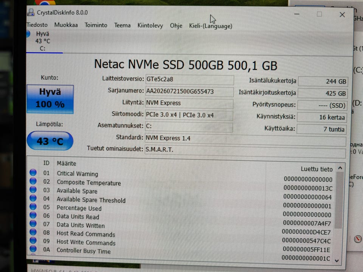
Task: Select the Percentage Used attribute row
Action: pyautogui.click(x=182, y=211)
